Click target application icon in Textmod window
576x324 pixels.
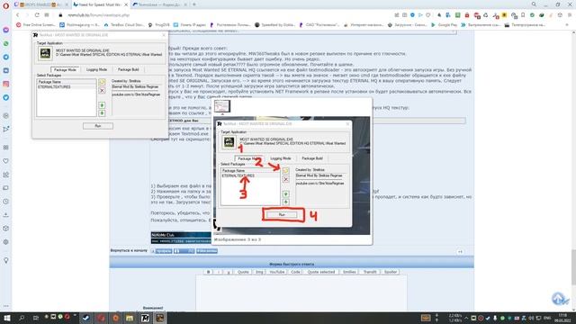pos(45,53)
